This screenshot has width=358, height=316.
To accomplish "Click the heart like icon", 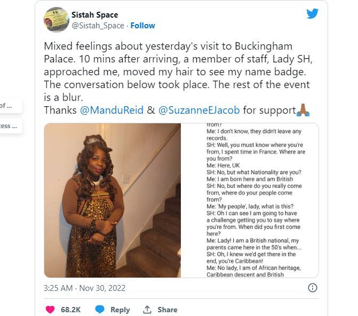I will pos(50,310).
